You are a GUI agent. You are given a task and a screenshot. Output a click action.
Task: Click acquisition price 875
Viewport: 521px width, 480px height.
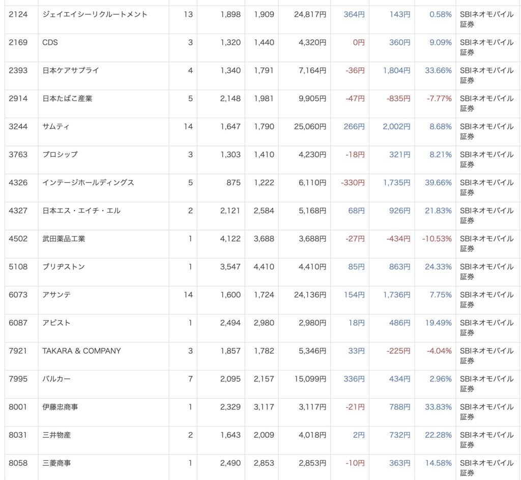233,183
